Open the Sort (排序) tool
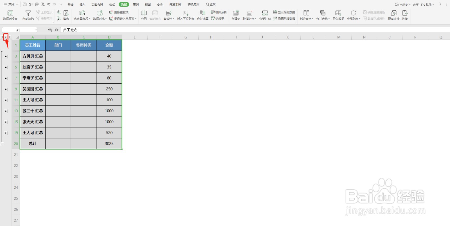The image size is (450, 226). pyautogui.click(x=66, y=15)
